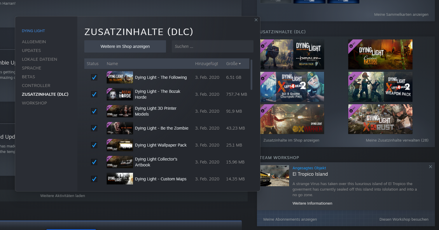Select the Bill & Gnome Chompski Pack image

292,87
